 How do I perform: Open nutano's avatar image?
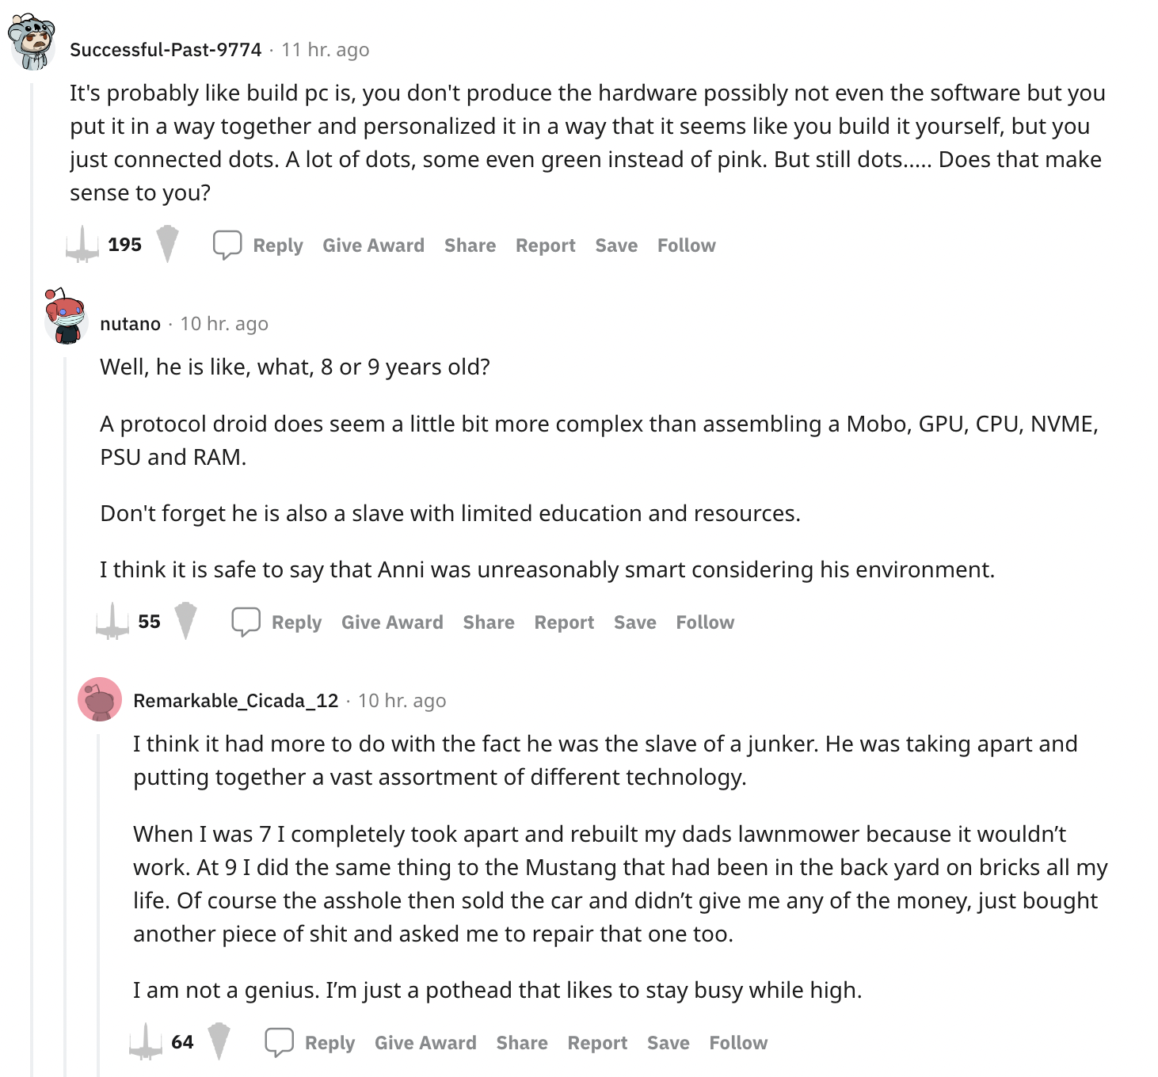(x=65, y=316)
